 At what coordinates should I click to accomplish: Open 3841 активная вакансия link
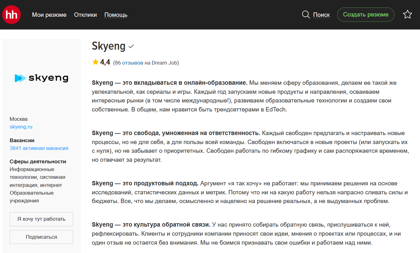tap(39, 148)
